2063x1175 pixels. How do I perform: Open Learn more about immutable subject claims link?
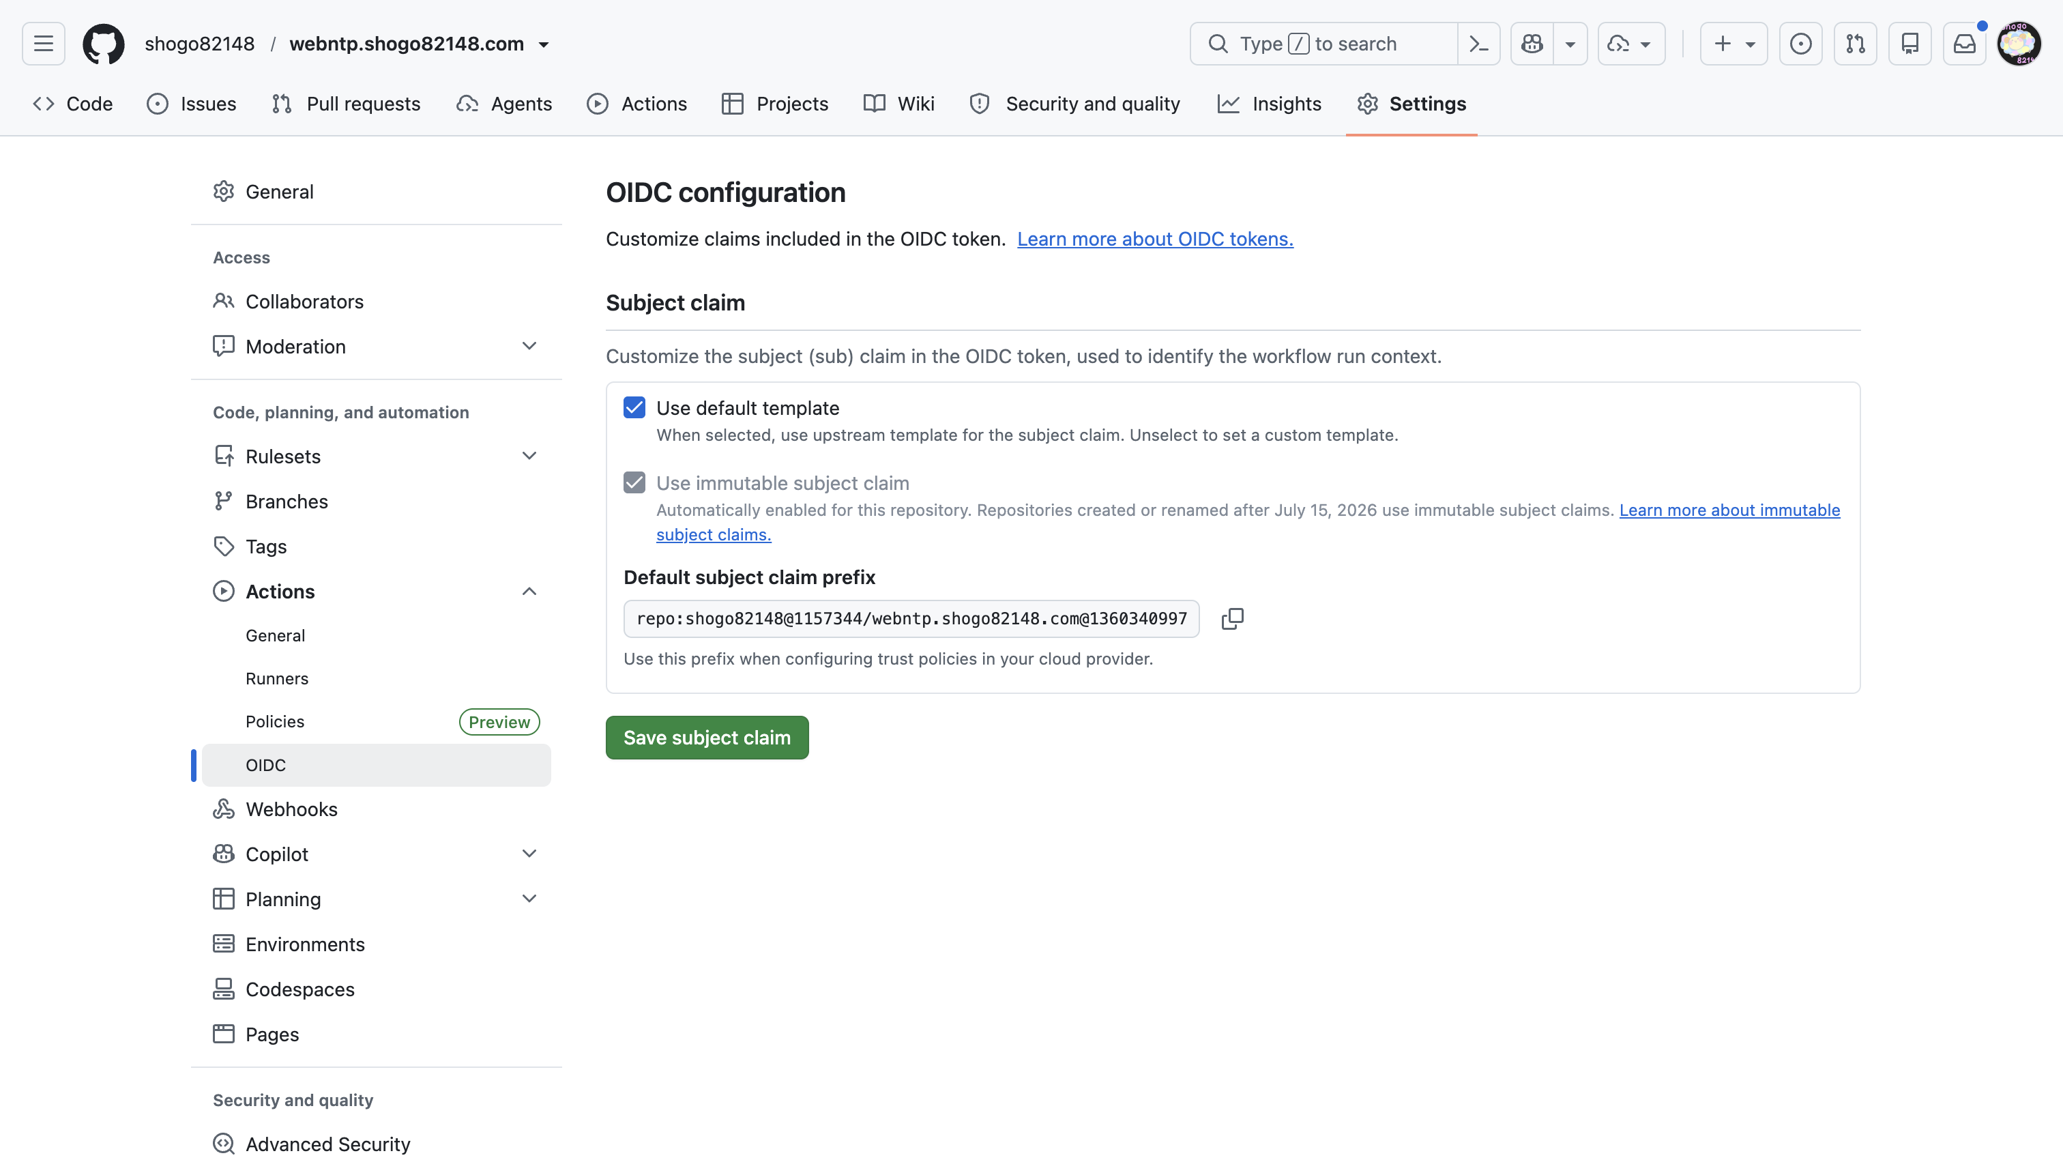[x=1729, y=510]
